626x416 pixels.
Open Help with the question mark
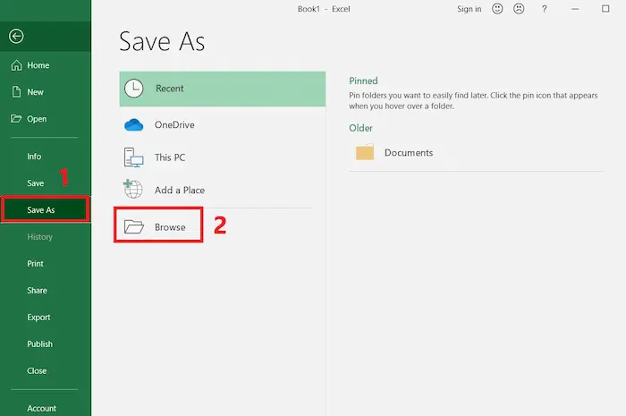[544, 9]
